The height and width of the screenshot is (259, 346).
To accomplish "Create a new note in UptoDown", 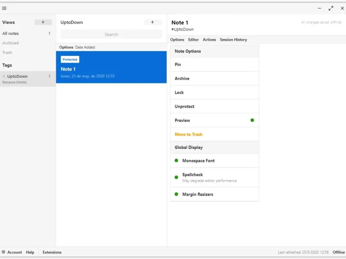I will click(x=153, y=22).
